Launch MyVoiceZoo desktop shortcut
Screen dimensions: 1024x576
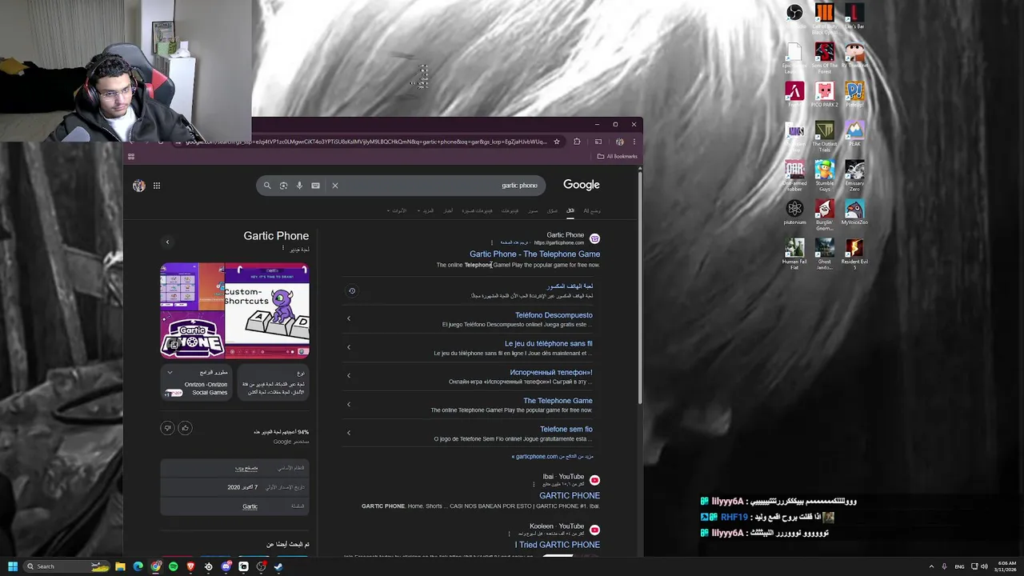pyautogui.click(x=855, y=212)
